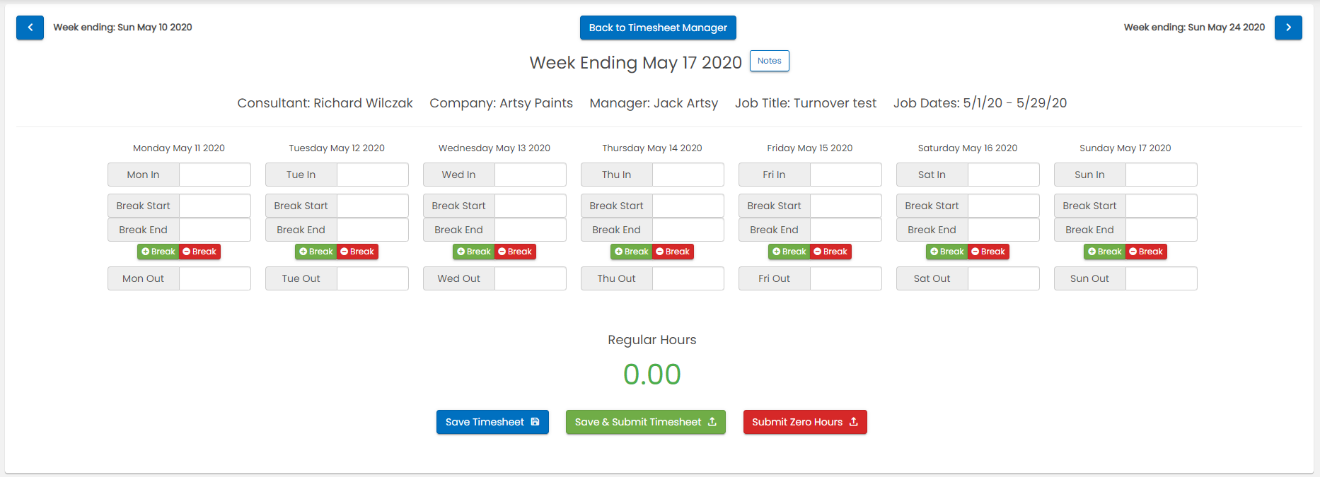The image size is (1320, 477).
Task: Select the Wed Out time field
Action: point(531,278)
